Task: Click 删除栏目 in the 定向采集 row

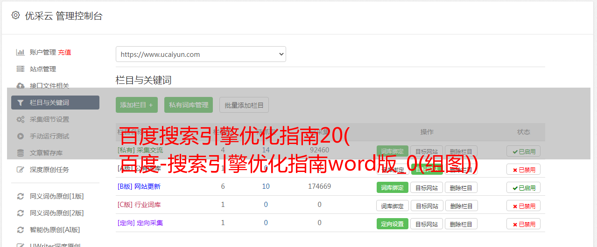Action: pos(461,224)
